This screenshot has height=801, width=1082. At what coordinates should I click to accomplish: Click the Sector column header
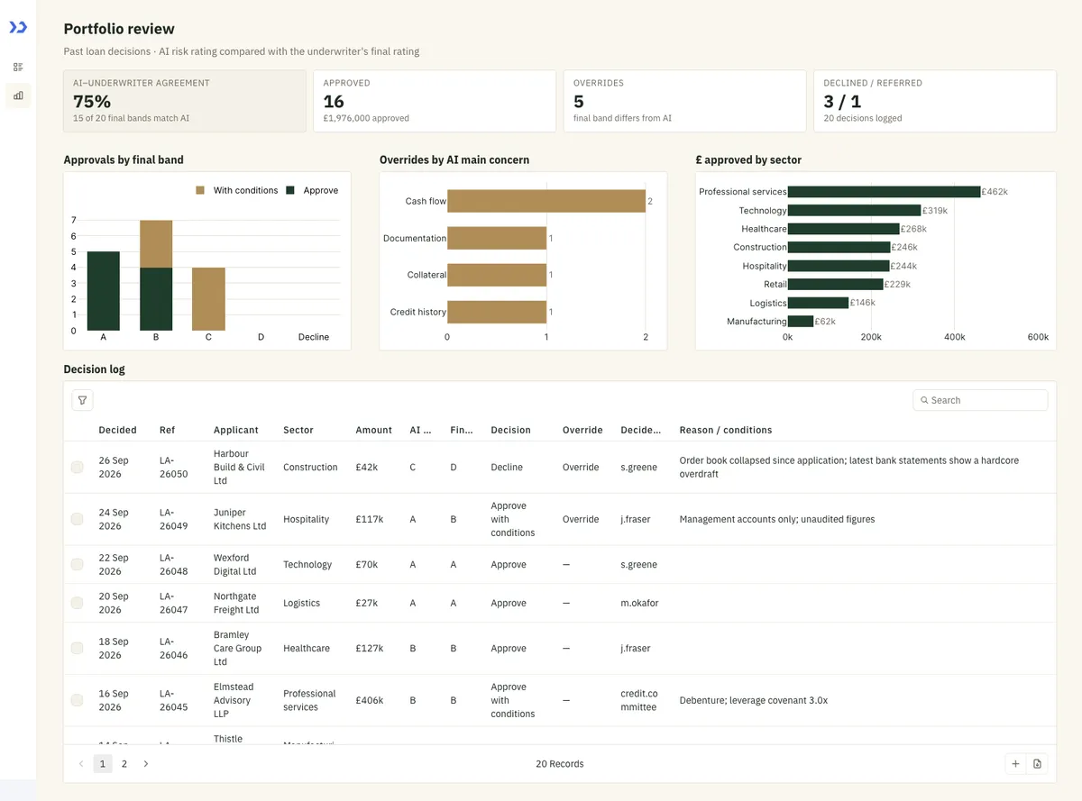click(298, 430)
